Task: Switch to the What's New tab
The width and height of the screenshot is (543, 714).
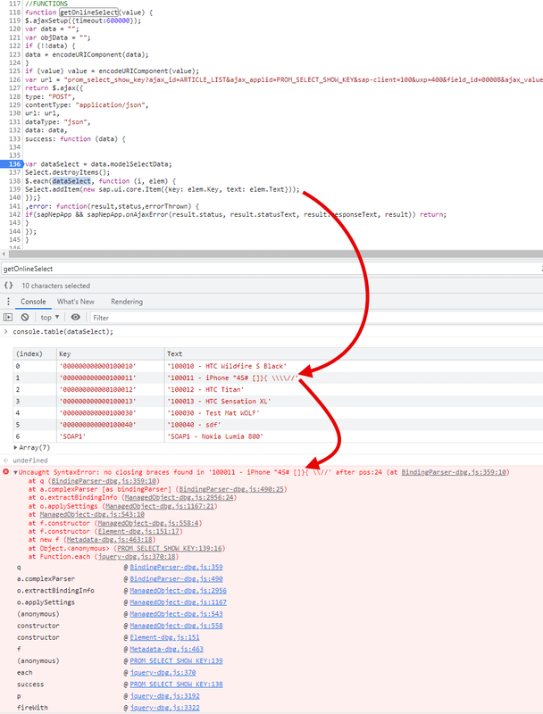Action: point(76,302)
